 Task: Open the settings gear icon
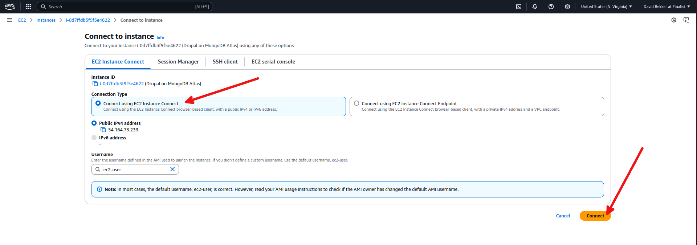[x=567, y=7]
